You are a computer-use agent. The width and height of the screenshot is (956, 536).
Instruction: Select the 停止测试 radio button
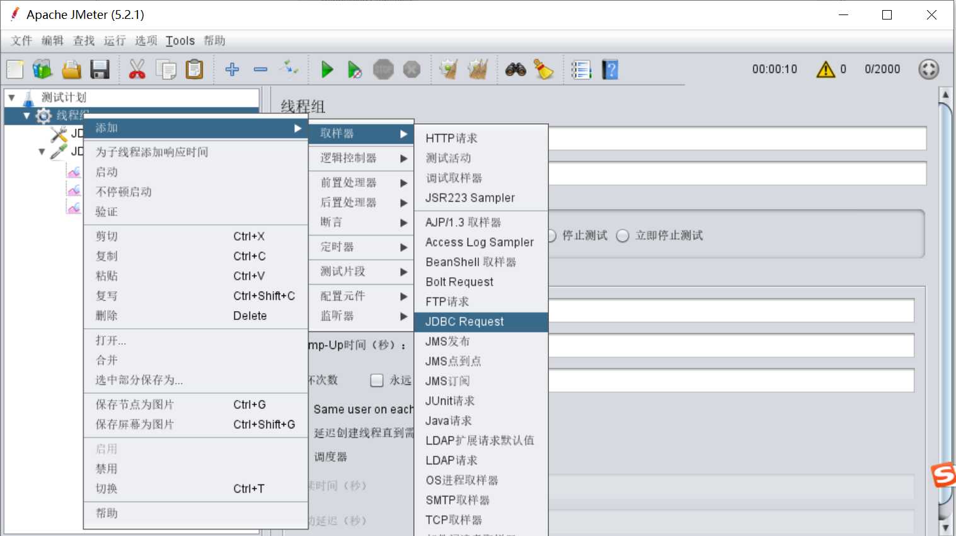pos(551,236)
